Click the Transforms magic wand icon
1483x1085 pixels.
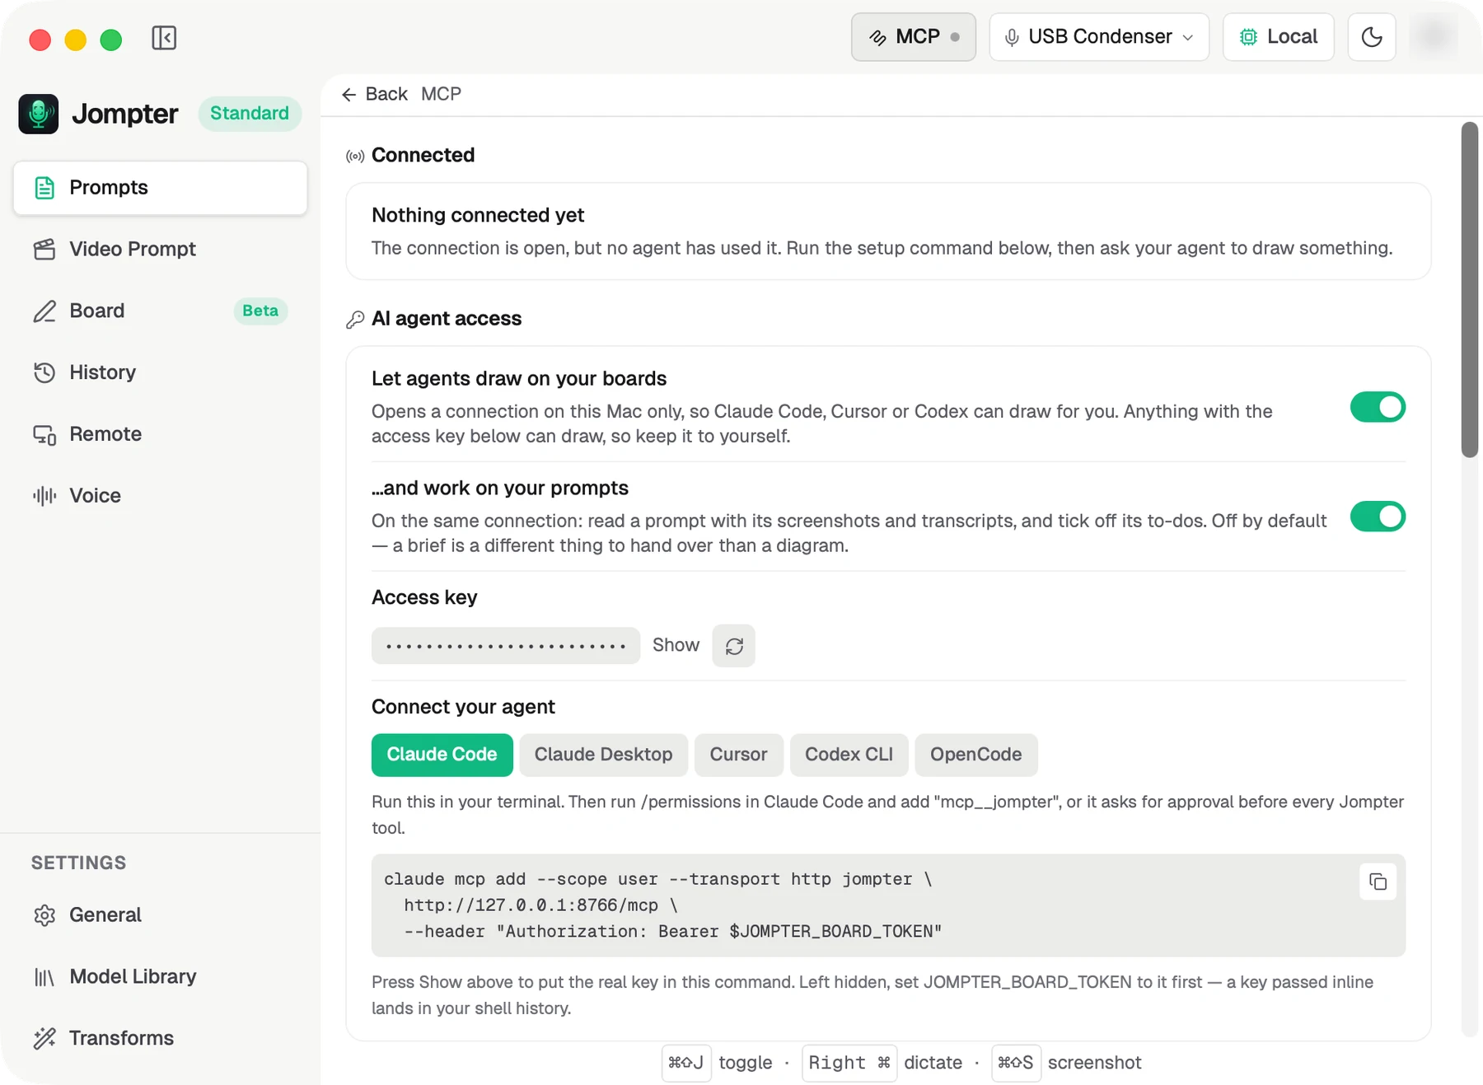click(44, 1038)
